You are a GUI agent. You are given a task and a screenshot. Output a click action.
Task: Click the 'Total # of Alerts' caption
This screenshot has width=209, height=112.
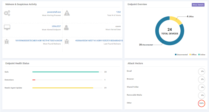(x=114, y=15)
